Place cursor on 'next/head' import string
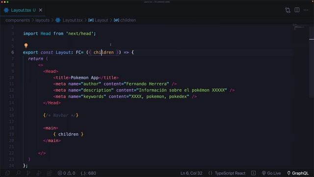 point(79,33)
